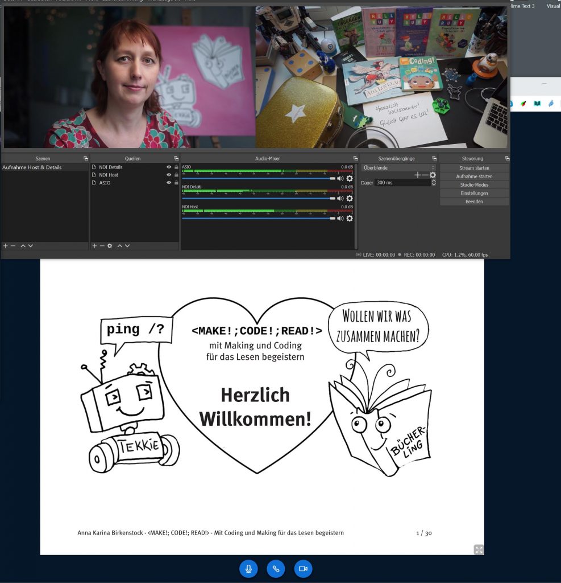This screenshot has width=561, height=583.
Task: Move source up in Quellen
Action: click(119, 246)
